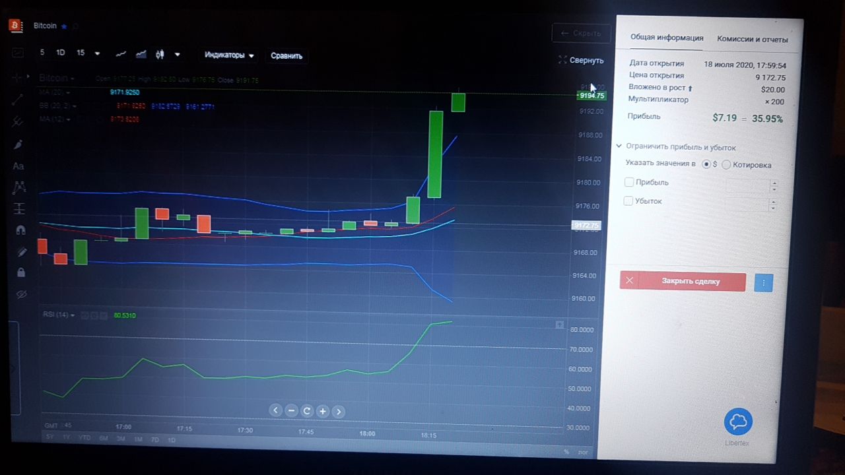Viewport: 845px width, 475px height.
Task: Select the $ radio button
Action: (706, 164)
